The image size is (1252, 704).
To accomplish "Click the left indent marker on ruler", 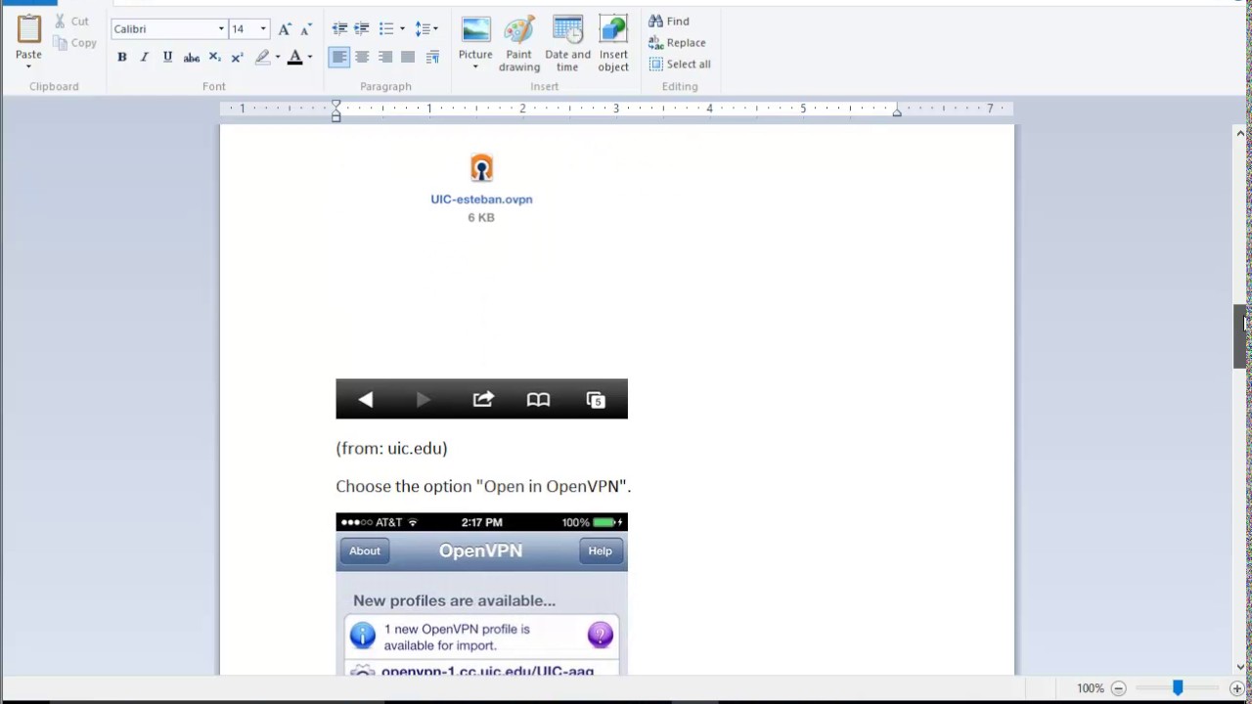I will tap(335, 110).
